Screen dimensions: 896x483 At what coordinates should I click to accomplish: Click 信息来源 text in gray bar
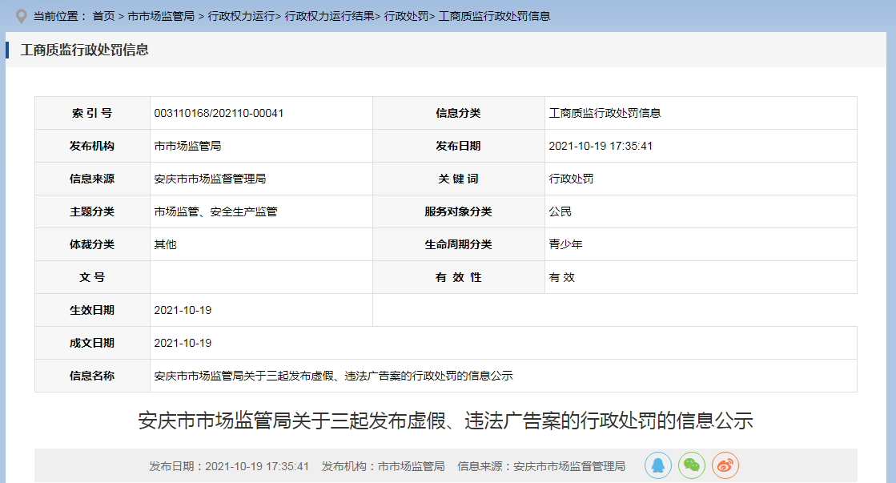point(541,466)
